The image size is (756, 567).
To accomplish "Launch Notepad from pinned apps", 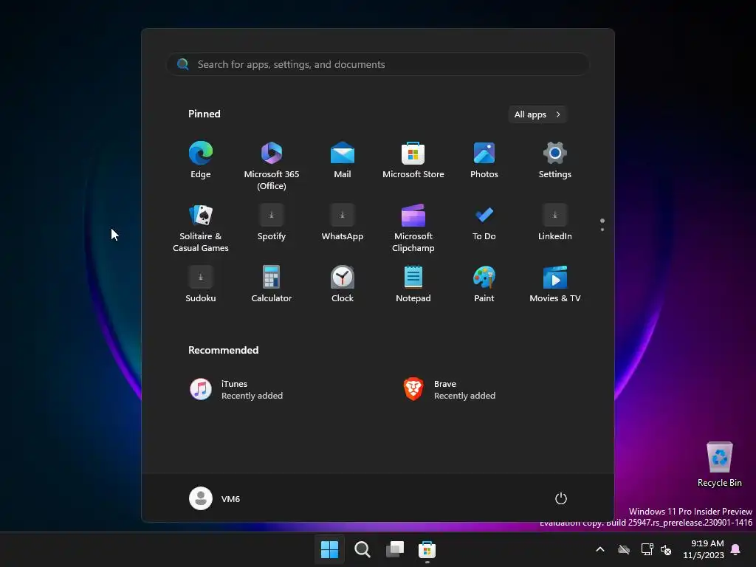I will 413,284.
